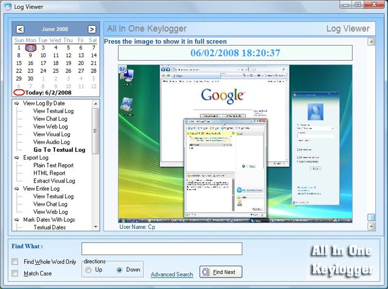
Task: Expand the View Log By Date arrow
Action: [x=17, y=103]
